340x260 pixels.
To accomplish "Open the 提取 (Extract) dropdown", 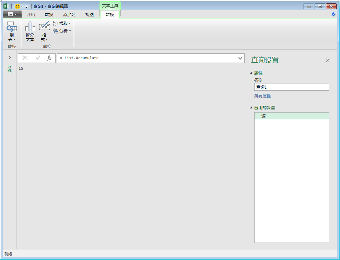I will coord(62,23).
